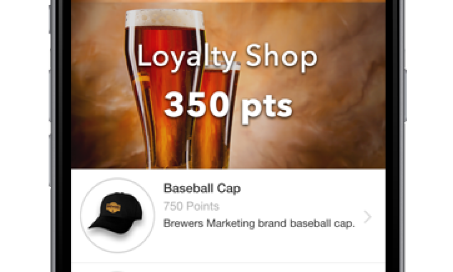Click the "750 Points" cost label

191,206
